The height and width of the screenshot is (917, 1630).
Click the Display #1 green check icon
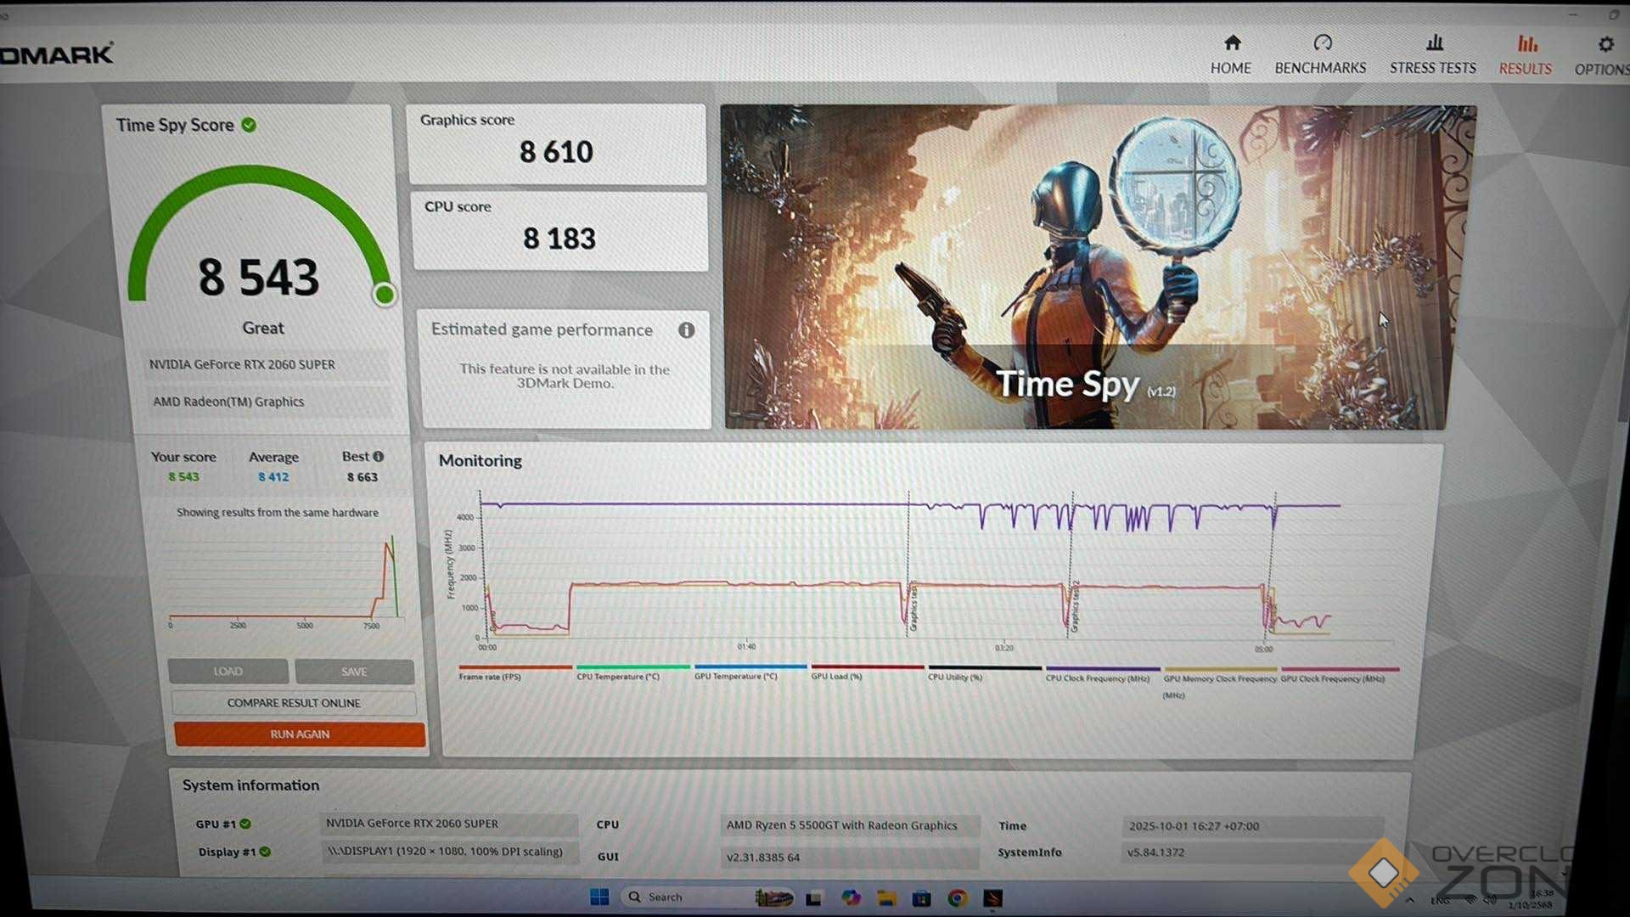pos(265,852)
